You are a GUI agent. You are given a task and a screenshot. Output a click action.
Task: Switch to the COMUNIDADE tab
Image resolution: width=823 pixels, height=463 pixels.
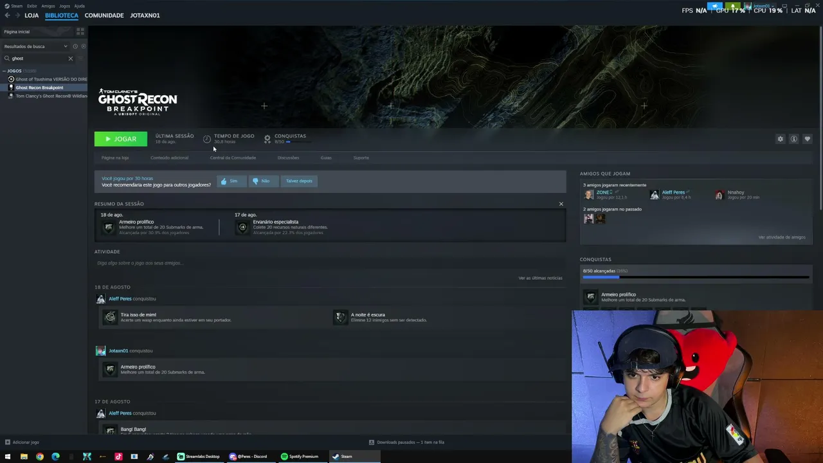104,15
